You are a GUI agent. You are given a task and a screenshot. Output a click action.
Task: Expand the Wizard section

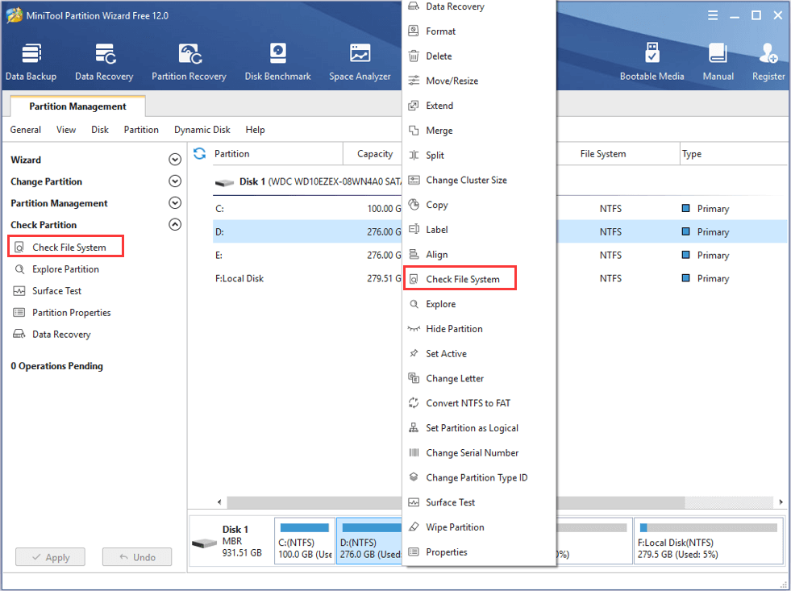174,160
